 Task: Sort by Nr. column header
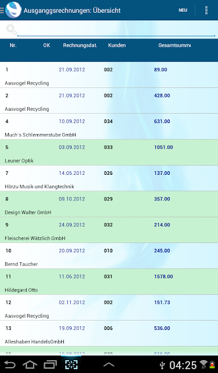13,45
